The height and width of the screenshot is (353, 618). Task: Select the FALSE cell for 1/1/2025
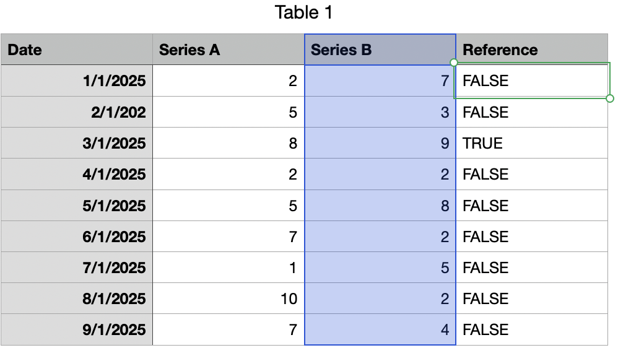532,81
